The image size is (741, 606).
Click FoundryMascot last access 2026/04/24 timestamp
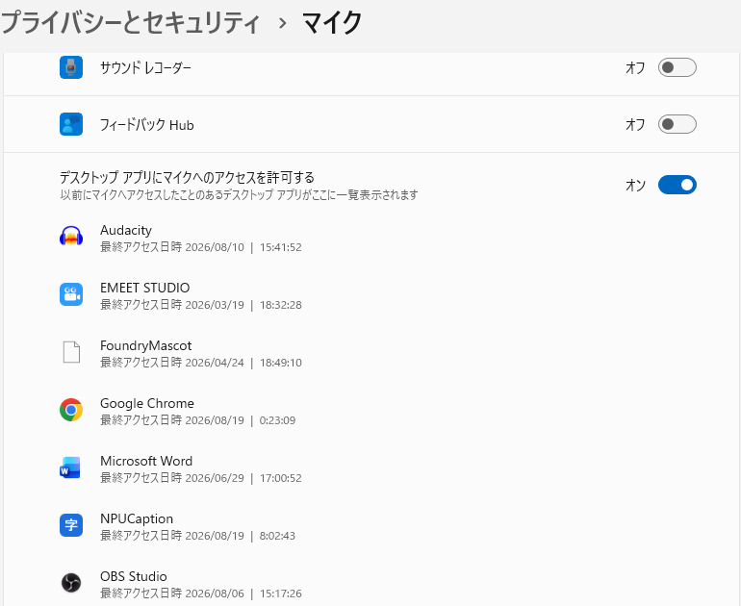click(201, 363)
